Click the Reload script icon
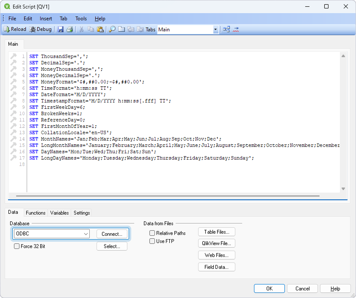This screenshot has width=356, height=298. [x=15, y=29]
